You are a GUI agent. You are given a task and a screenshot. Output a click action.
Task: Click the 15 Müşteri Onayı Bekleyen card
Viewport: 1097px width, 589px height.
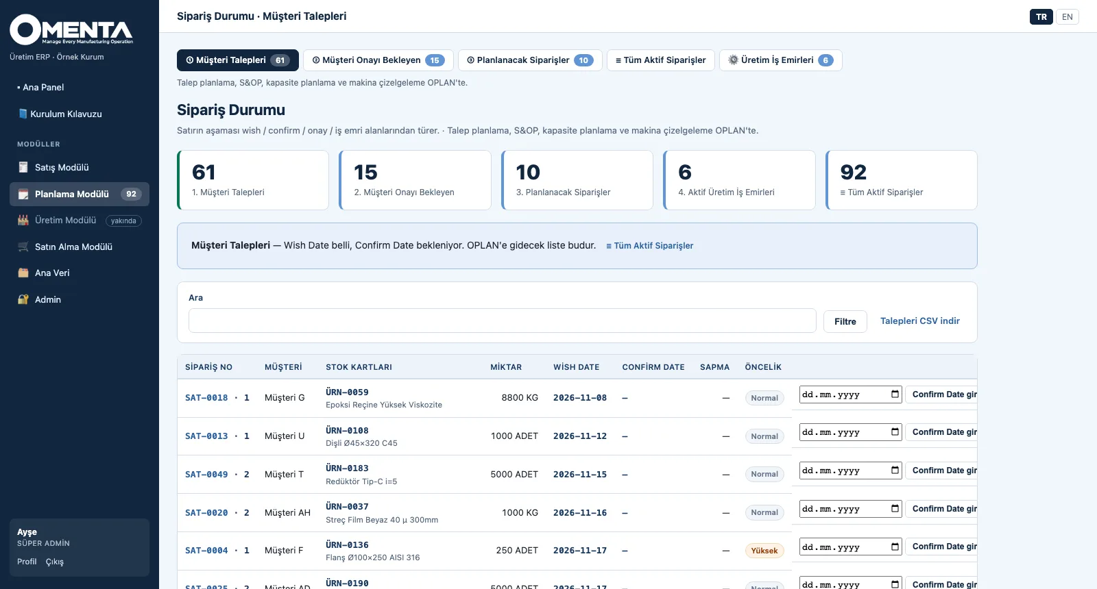pyautogui.click(x=415, y=180)
